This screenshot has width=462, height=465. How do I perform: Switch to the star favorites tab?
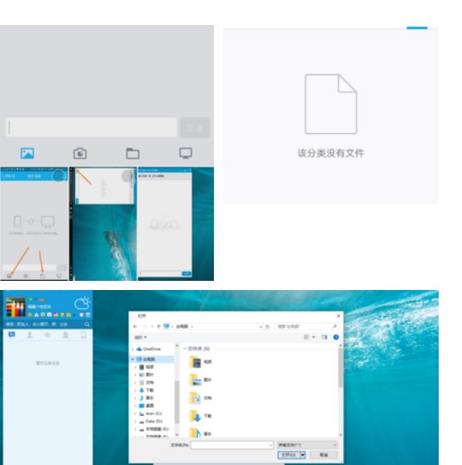click(x=47, y=335)
